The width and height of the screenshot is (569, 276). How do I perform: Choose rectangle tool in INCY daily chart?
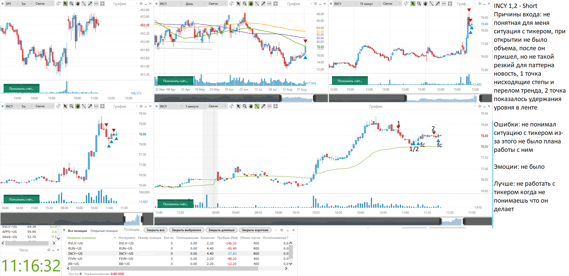[276, 4]
